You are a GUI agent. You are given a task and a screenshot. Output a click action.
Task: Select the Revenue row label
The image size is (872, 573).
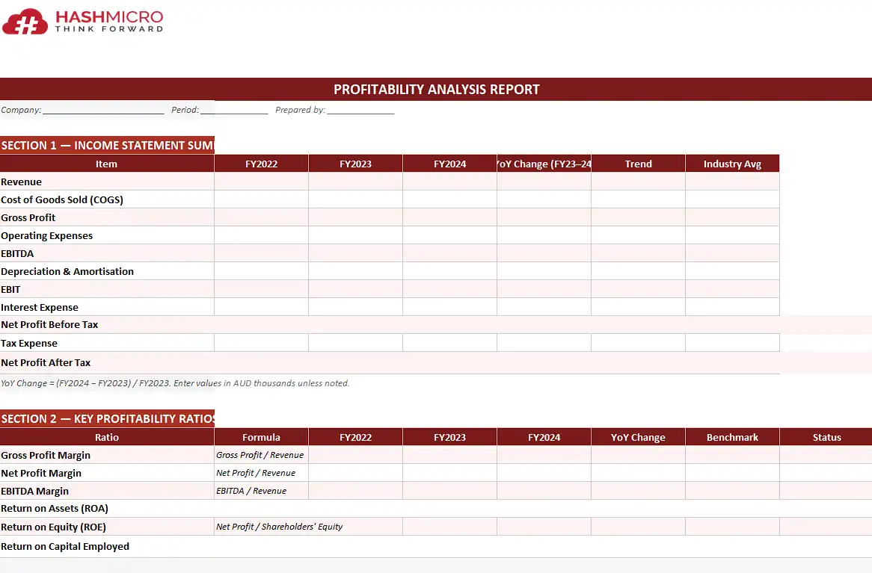tap(22, 182)
